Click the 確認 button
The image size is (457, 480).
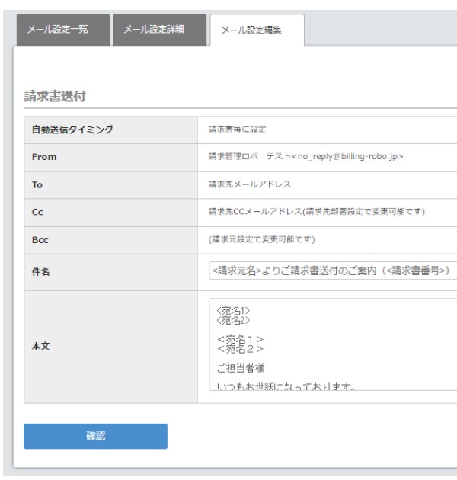pos(95,436)
